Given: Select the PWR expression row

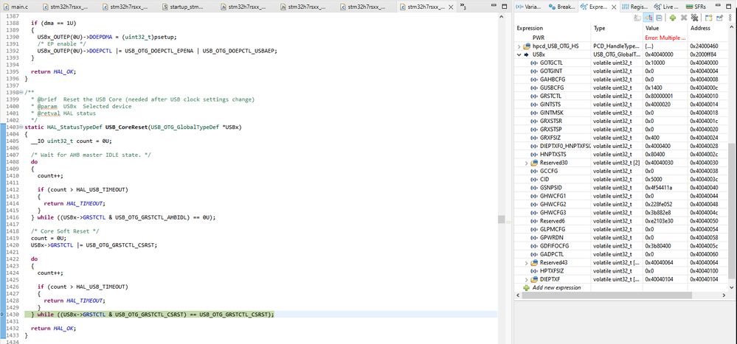Looking at the screenshot, I should [x=621, y=38].
